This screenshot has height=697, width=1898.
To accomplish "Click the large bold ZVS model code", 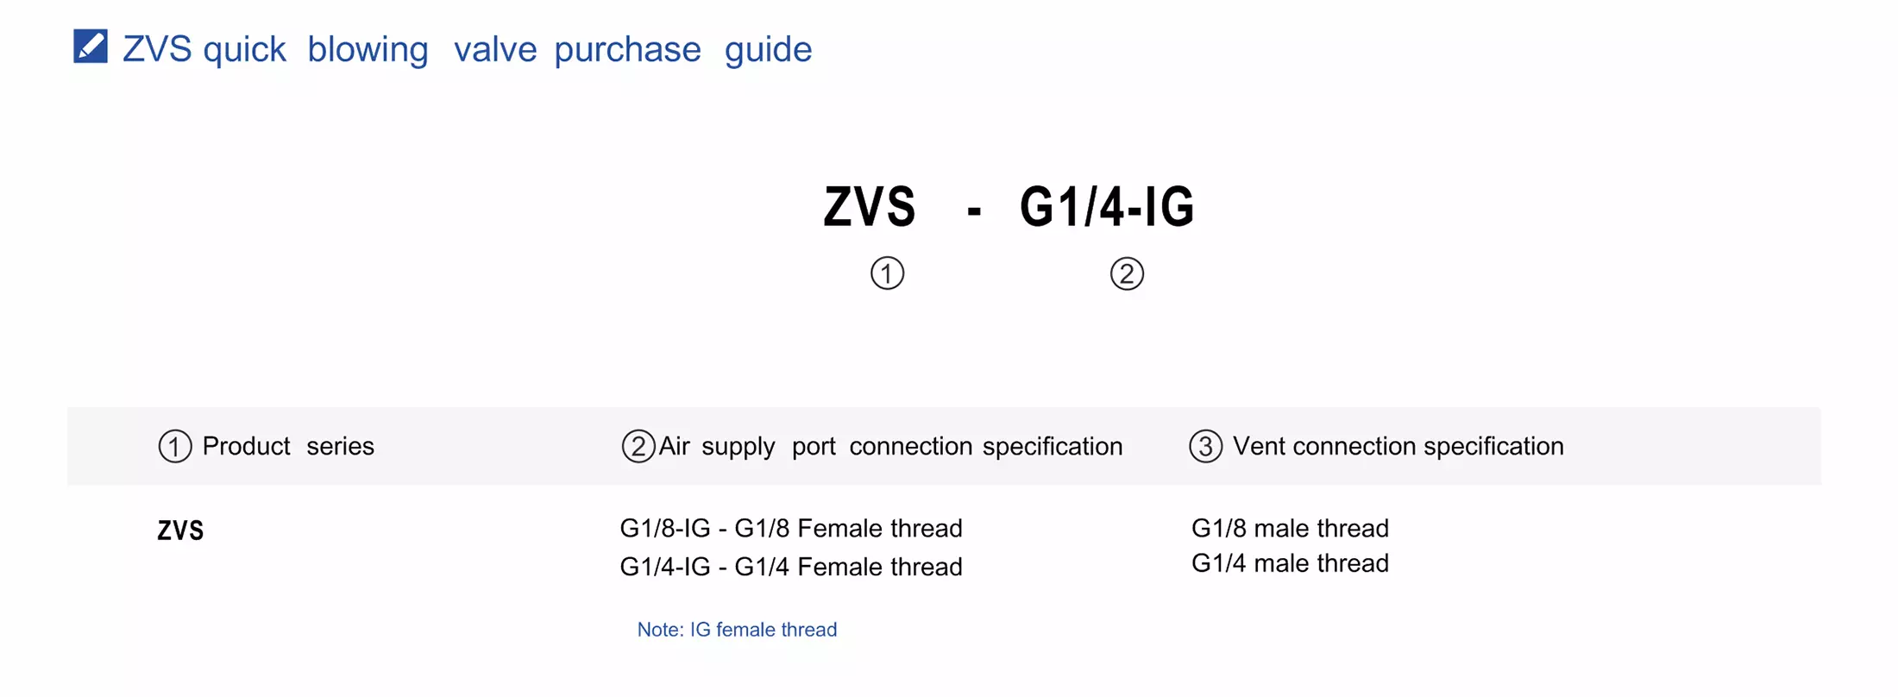I will click(869, 207).
